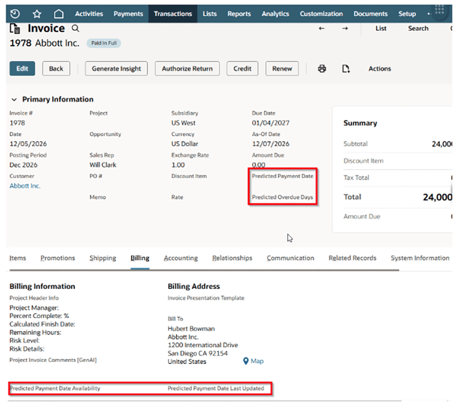The height and width of the screenshot is (409, 455).
Task: Open the Actions dropdown
Action: click(x=380, y=69)
